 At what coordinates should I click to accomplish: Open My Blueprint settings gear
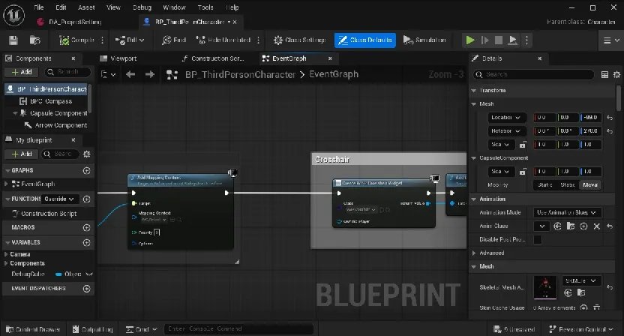[x=87, y=154]
